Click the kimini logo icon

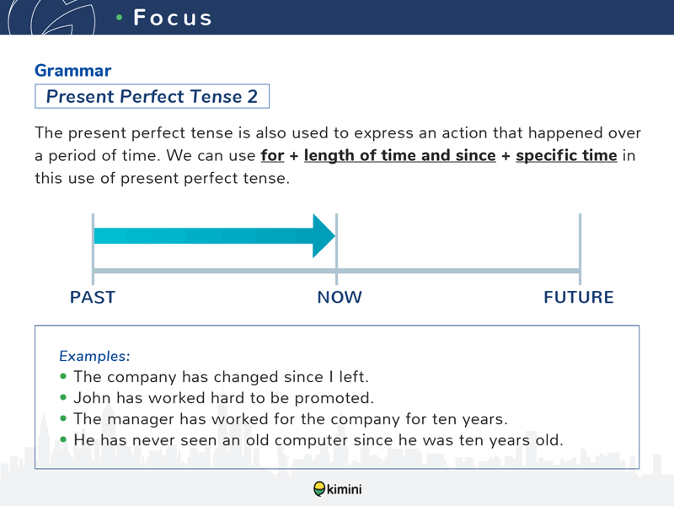click(x=319, y=489)
